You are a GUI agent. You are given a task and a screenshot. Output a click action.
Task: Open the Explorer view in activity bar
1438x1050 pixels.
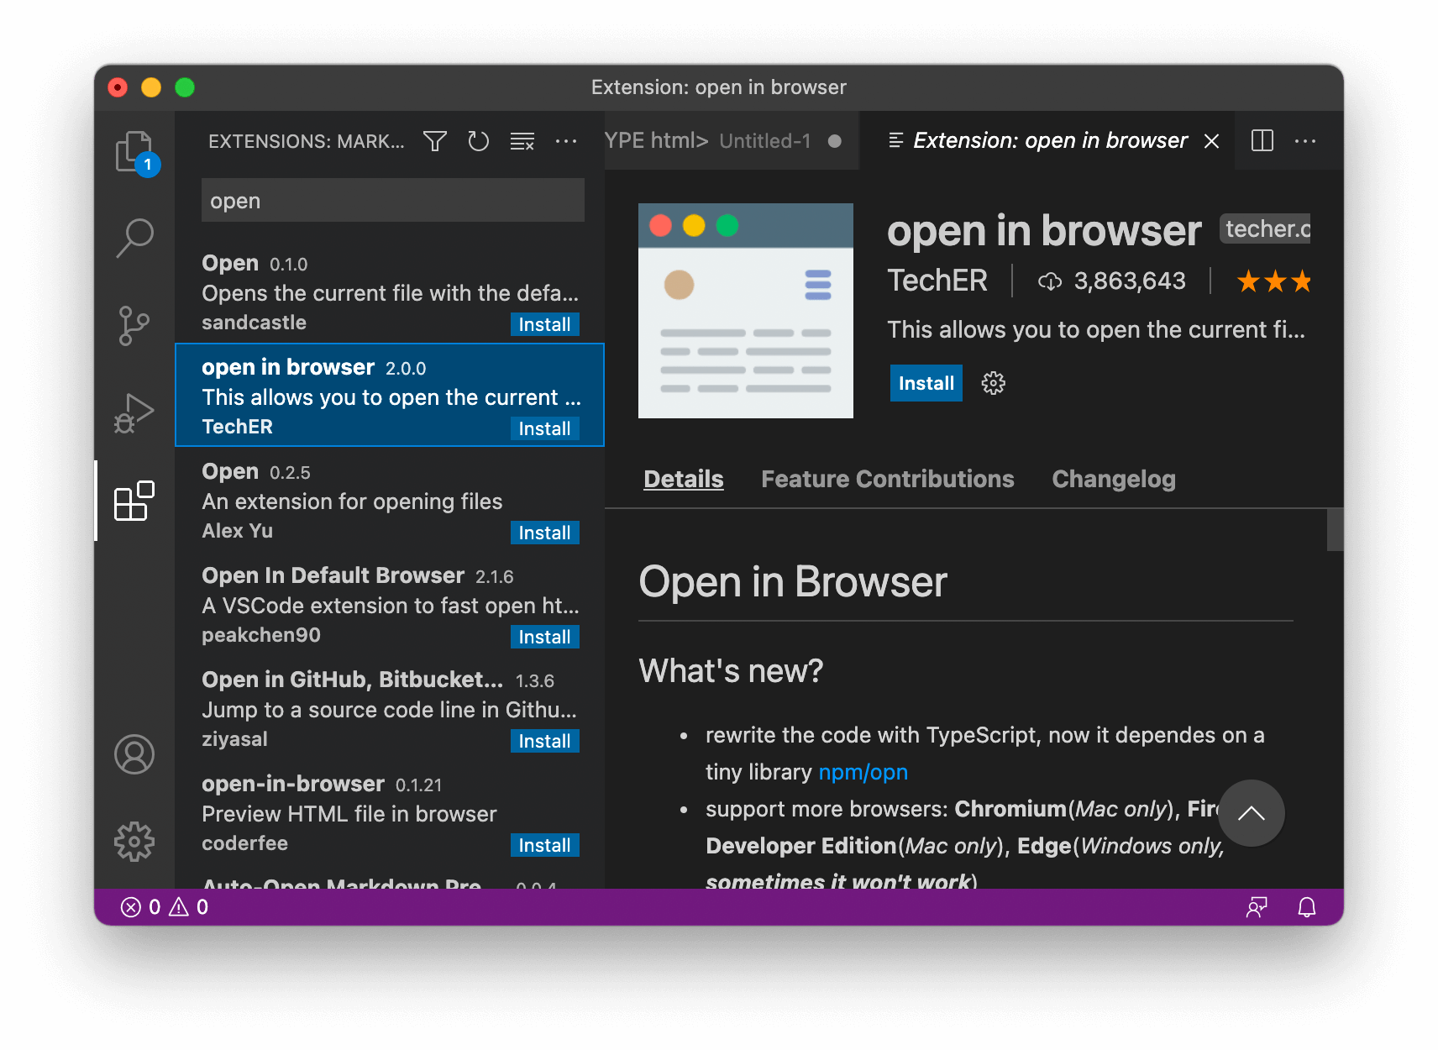point(134,152)
